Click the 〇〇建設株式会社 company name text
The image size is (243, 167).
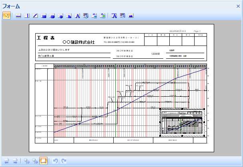78,42
